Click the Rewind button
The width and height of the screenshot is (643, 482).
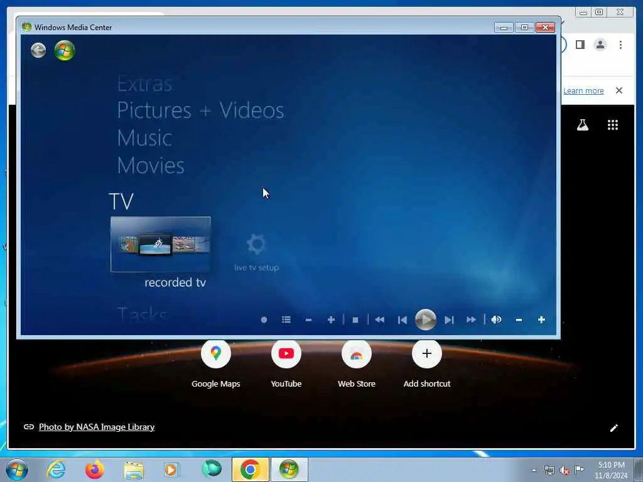pyautogui.click(x=380, y=319)
